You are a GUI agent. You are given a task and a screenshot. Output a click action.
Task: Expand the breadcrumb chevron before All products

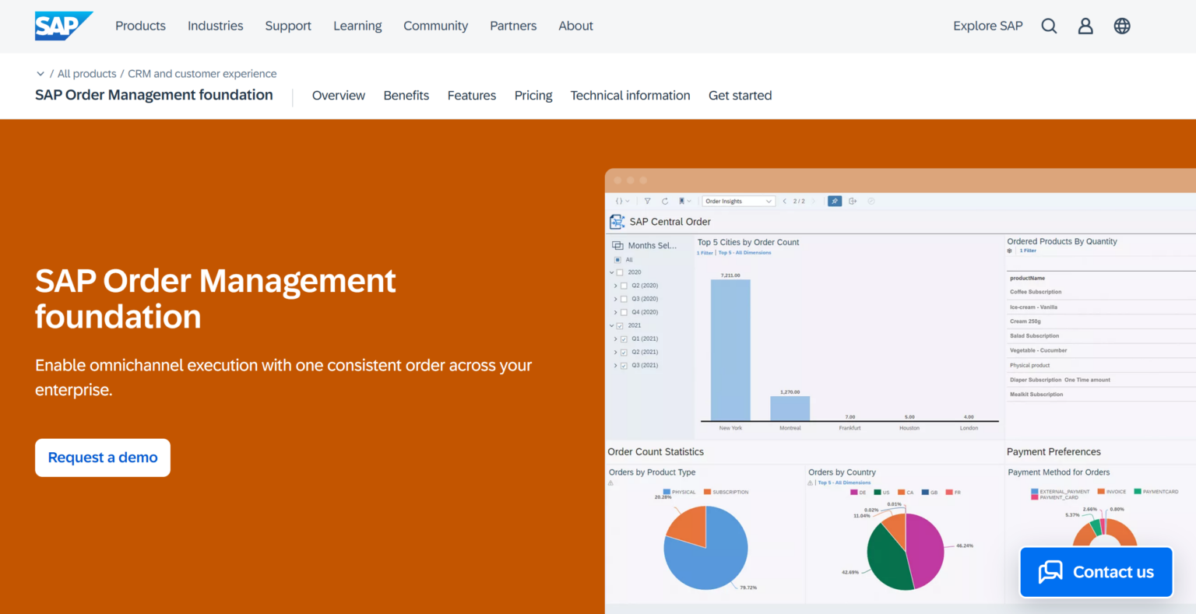point(40,74)
